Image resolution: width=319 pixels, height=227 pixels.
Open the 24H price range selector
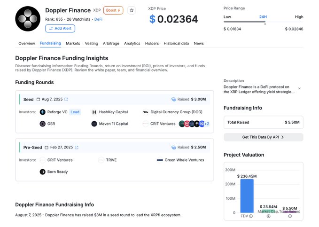click(263, 17)
